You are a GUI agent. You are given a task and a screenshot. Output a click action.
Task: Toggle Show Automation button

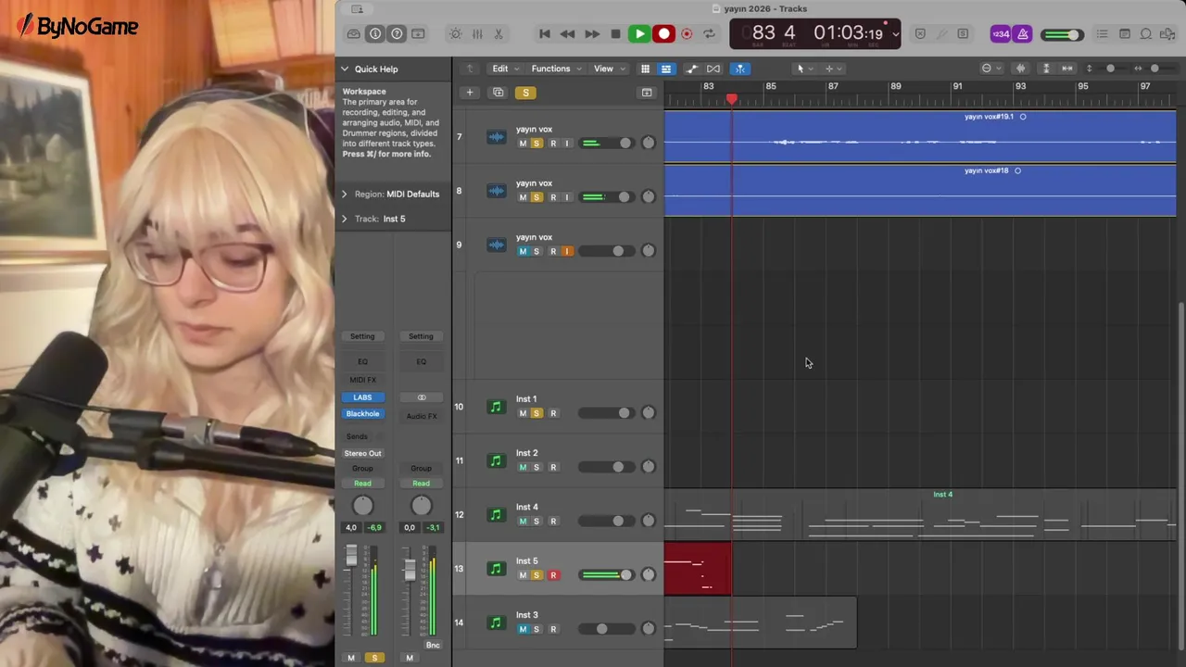point(691,69)
